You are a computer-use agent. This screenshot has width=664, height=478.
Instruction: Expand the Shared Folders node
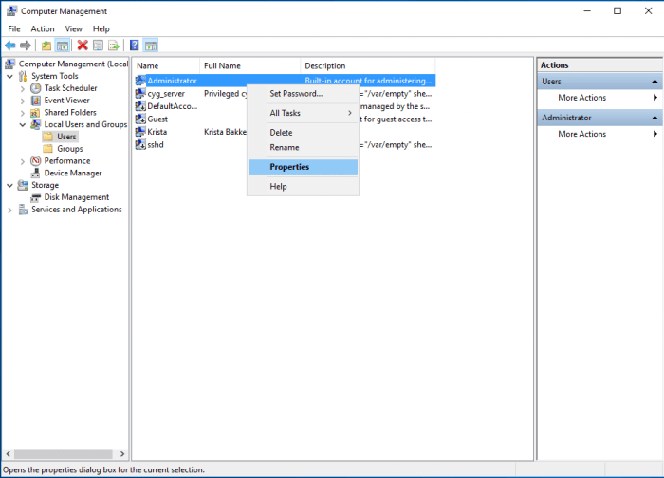coord(23,113)
